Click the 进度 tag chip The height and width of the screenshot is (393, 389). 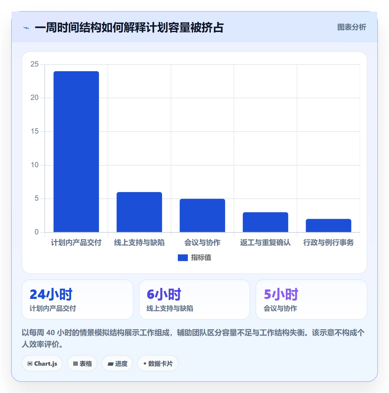pos(117,363)
